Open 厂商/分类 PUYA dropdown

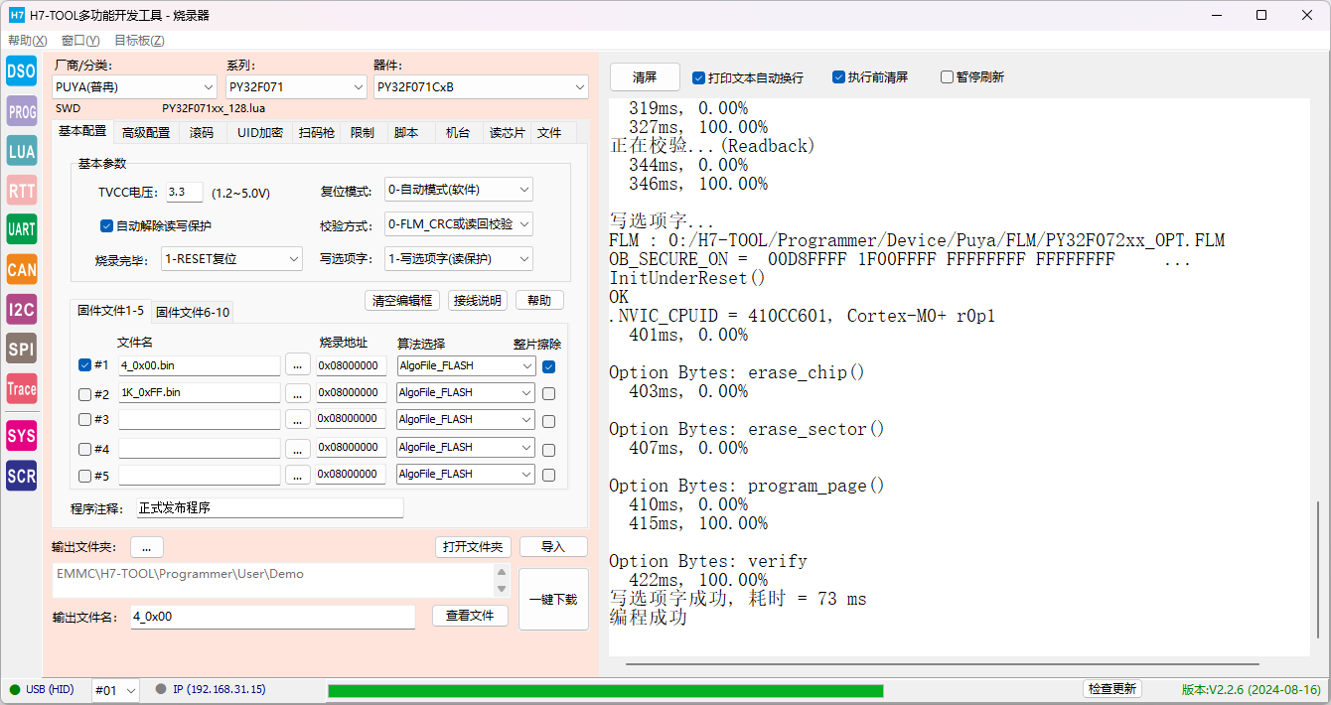pyautogui.click(x=134, y=87)
